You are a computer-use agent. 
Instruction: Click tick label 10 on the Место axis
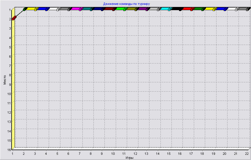(x=9, y=94)
